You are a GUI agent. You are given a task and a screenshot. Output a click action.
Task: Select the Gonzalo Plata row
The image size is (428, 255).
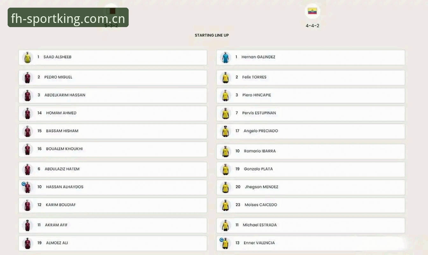pyautogui.click(x=311, y=169)
